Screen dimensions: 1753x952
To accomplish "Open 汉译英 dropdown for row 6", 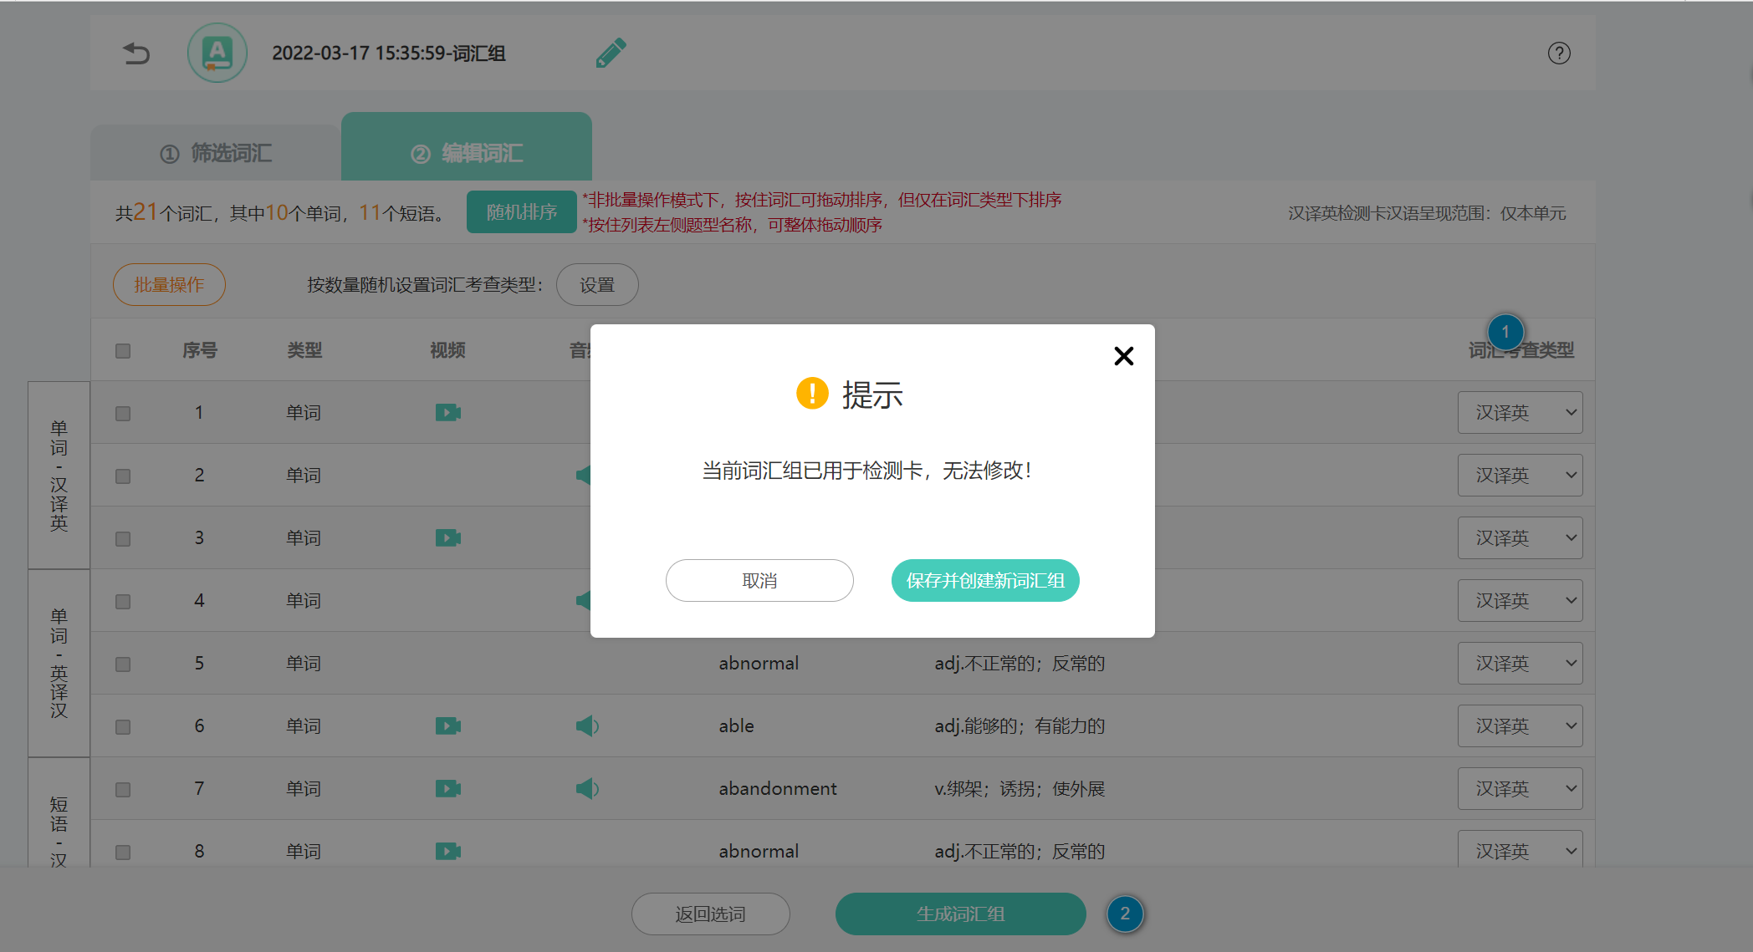I will click(1520, 725).
